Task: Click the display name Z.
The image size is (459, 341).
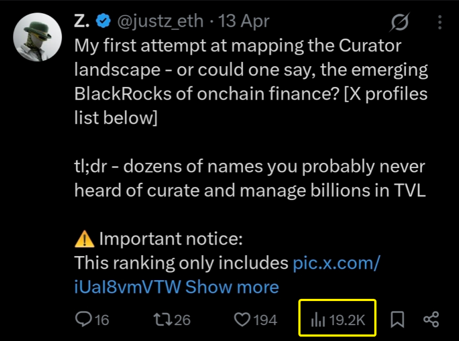Action: tap(82, 21)
